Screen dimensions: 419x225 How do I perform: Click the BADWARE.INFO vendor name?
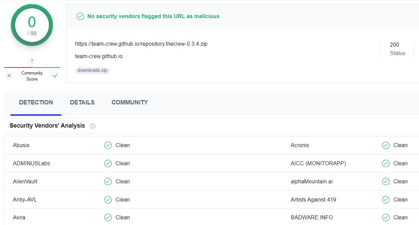click(312, 218)
